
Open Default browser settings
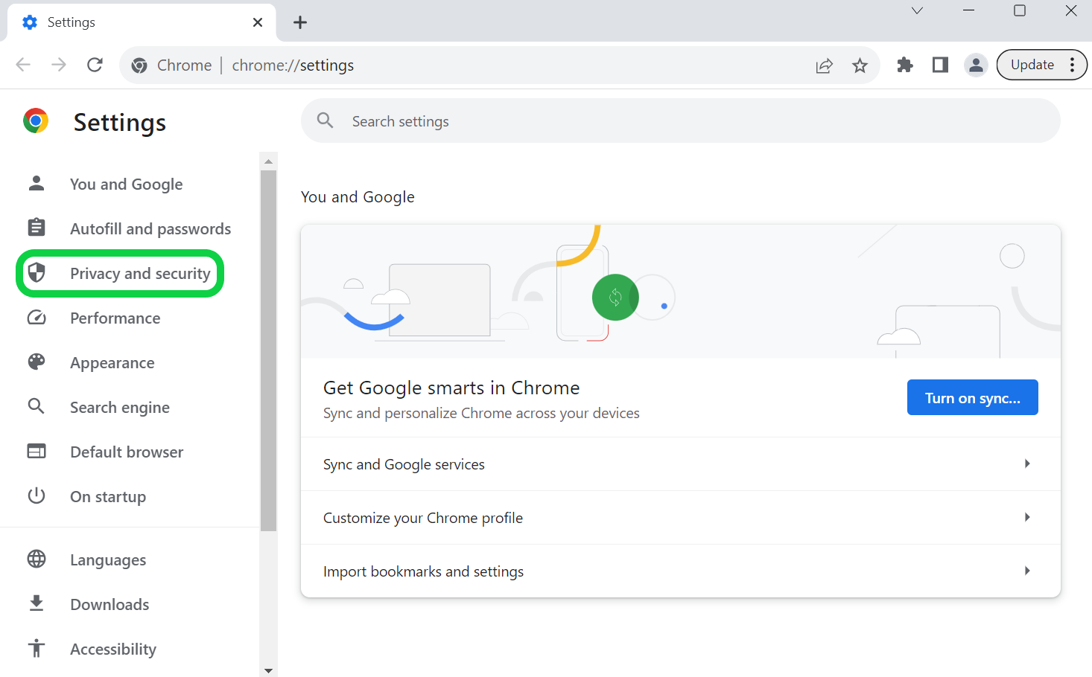pos(127,452)
